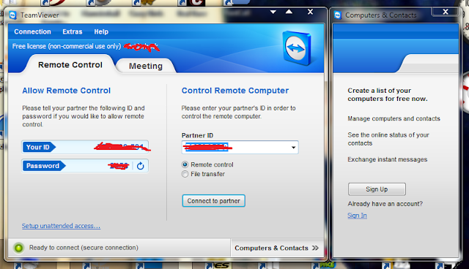
Task: Click 'Ready to connect (secure connection)' status text
Action: (84, 248)
